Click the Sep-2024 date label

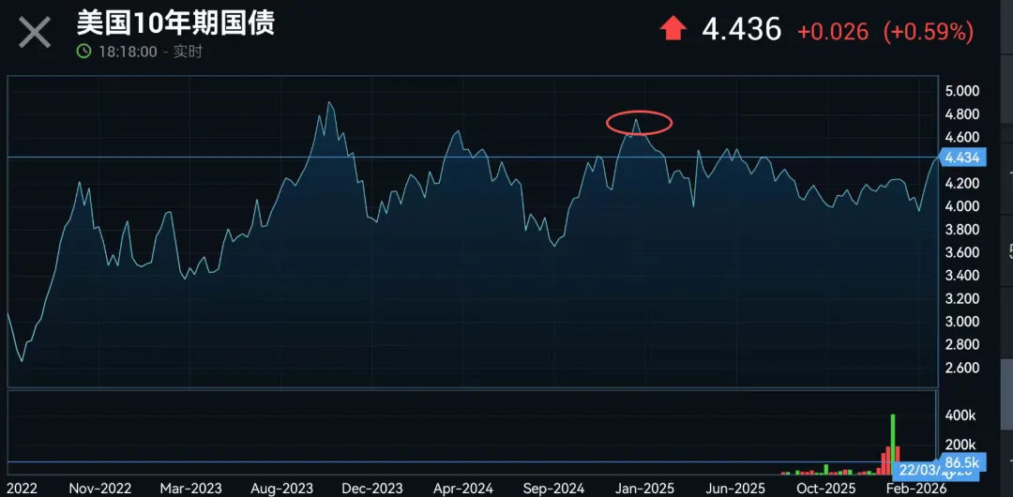tap(554, 488)
